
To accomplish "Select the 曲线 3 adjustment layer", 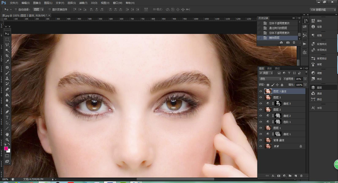I will coord(287,104).
